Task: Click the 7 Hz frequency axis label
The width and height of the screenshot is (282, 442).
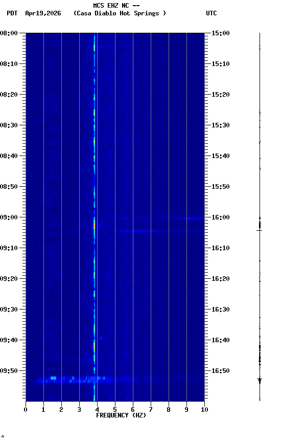Action: 151,410
